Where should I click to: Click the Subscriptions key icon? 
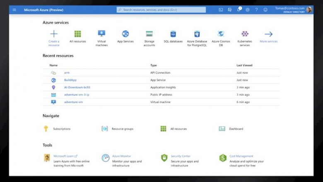pyautogui.click(x=46, y=129)
